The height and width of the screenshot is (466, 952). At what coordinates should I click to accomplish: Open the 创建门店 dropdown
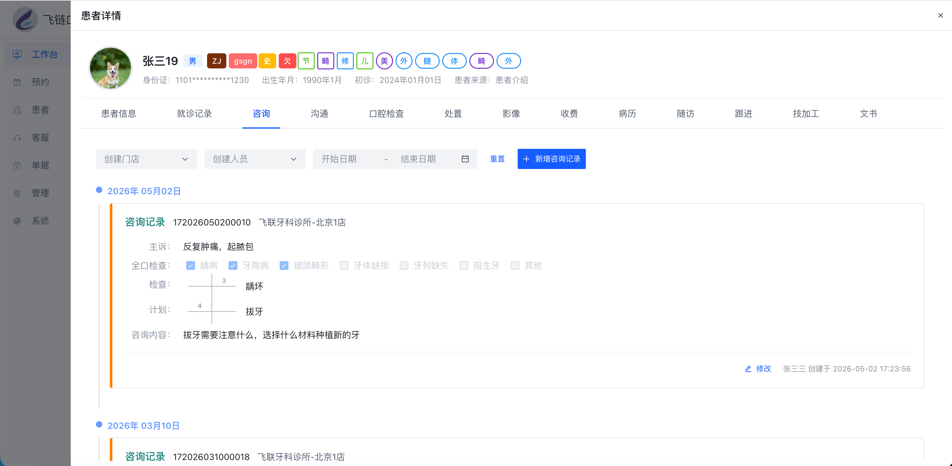(146, 159)
